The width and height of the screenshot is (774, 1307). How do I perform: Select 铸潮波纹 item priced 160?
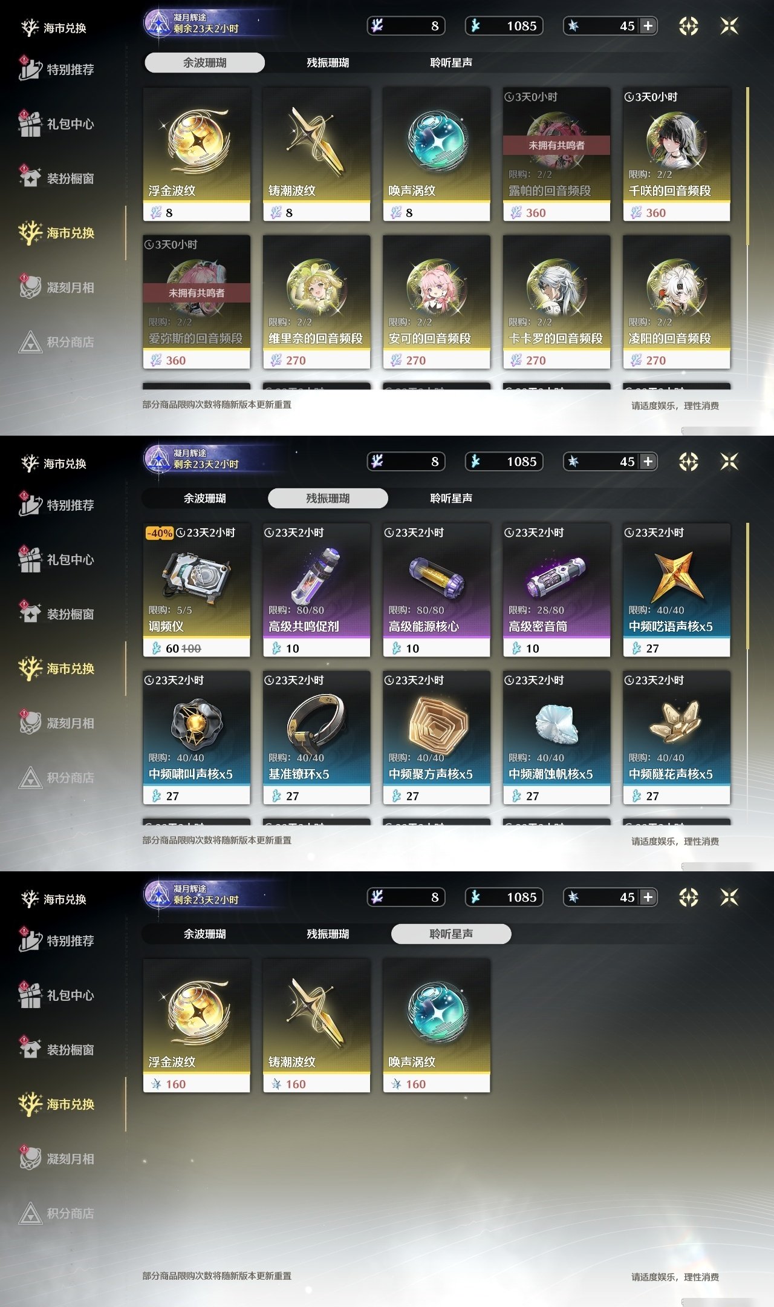click(316, 1026)
